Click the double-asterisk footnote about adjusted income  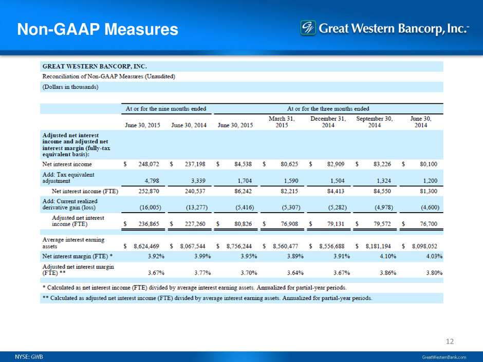coord(207,298)
